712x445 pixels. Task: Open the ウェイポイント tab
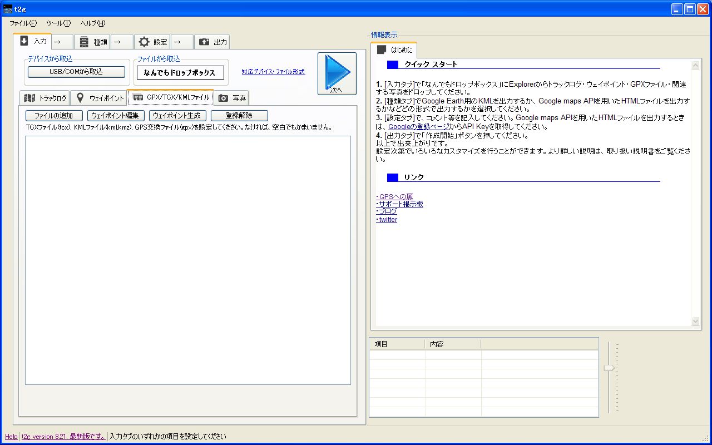pyautogui.click(x=98, y=98)
